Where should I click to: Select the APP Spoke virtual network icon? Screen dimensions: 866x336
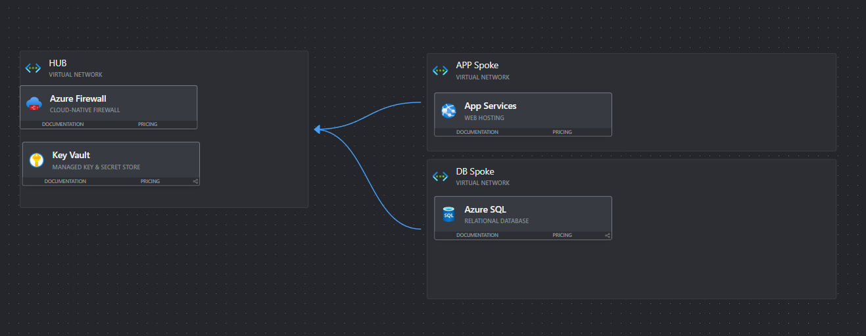point(440,70)
